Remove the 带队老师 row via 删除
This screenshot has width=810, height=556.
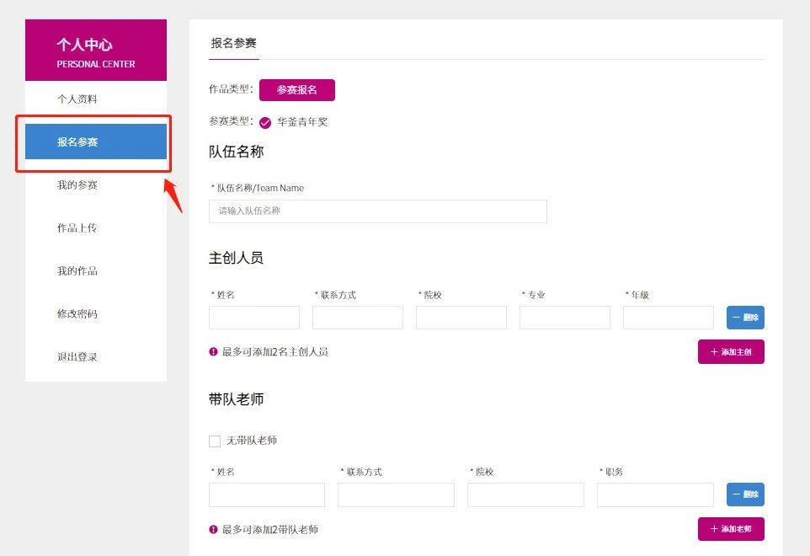tap(745, 495)
